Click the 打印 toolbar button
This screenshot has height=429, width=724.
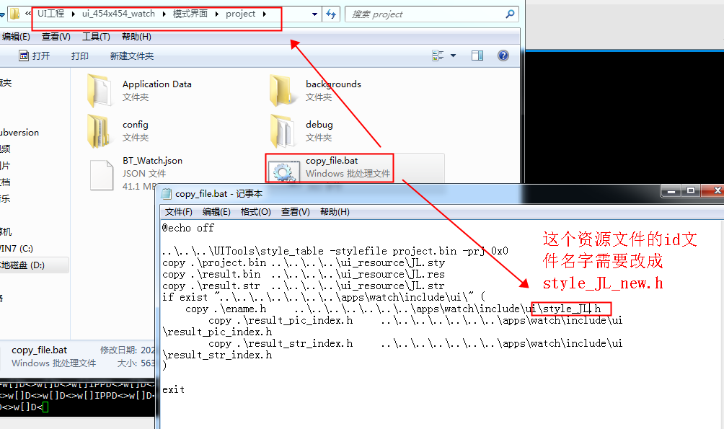coord(80,56)
